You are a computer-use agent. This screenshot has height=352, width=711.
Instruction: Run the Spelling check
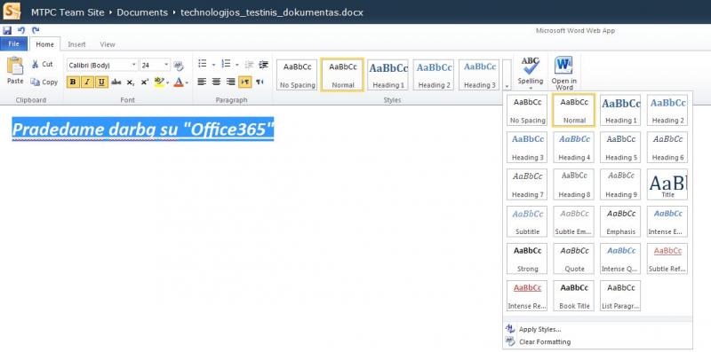pos(530,69)
